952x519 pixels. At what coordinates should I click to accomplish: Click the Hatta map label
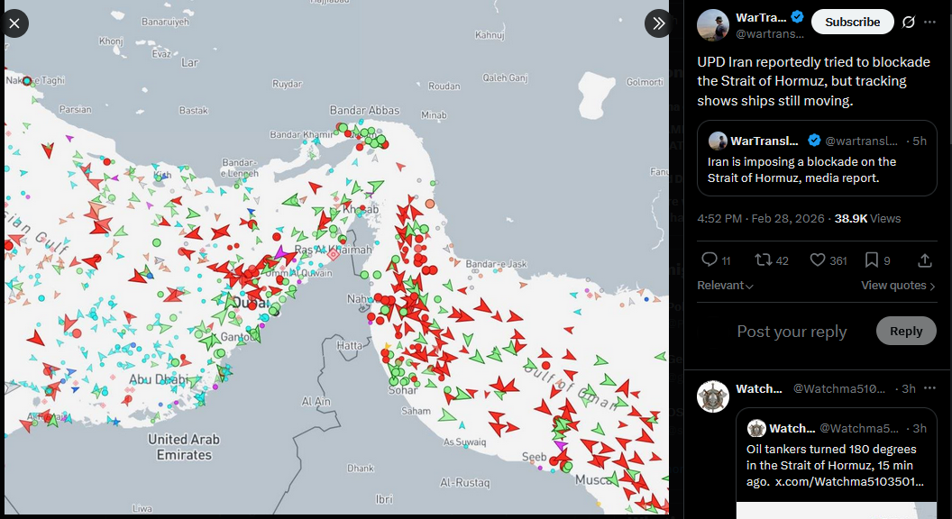(350, 345)
